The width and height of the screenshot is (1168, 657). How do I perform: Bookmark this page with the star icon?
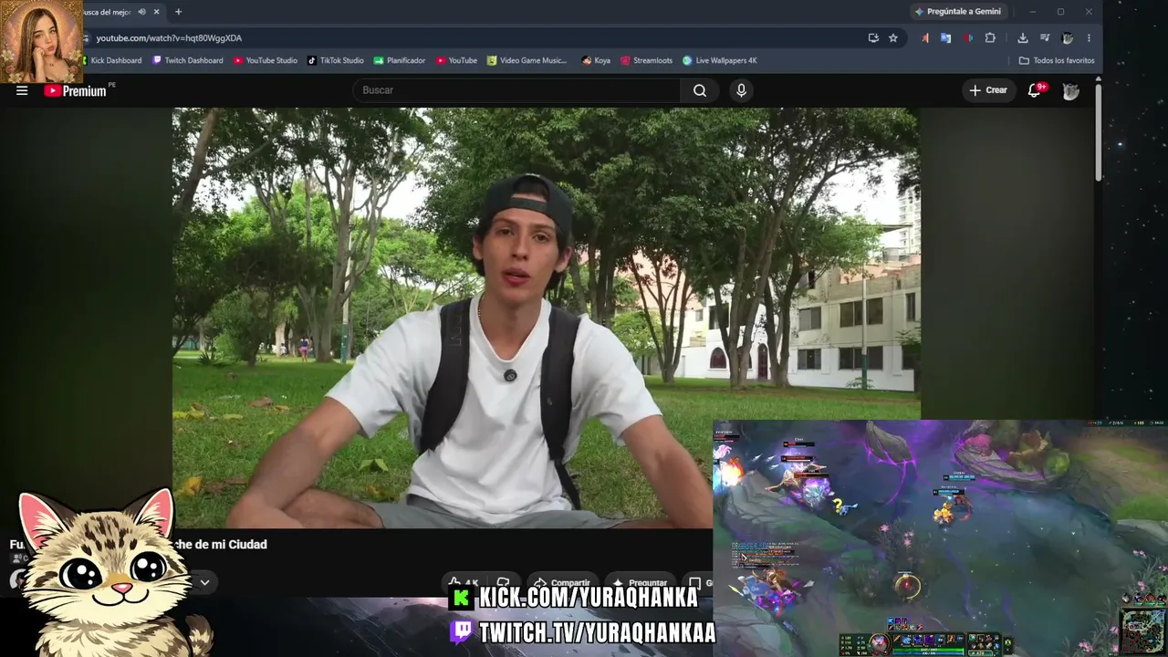893,38
